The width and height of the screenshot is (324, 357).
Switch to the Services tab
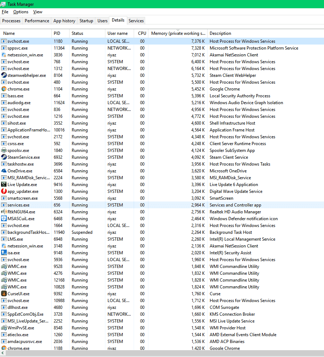click(x=136, y=21)
